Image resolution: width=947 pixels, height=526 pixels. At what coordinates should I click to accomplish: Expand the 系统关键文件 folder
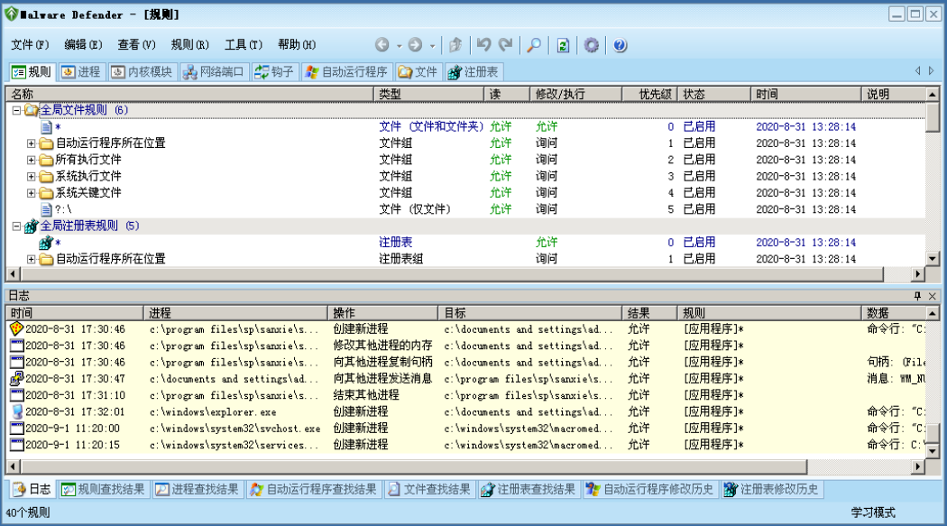pyautogui.click(x=32, y=193)
